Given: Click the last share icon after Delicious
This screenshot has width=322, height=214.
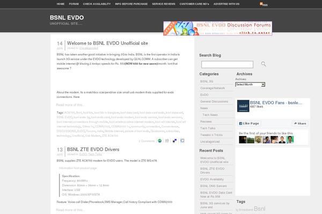Looking at the screenshot, I should (182, 141).
